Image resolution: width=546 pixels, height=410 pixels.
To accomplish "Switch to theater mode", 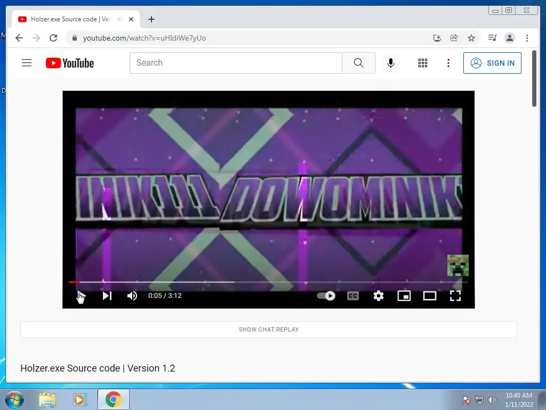I will [x=430, y=296].
